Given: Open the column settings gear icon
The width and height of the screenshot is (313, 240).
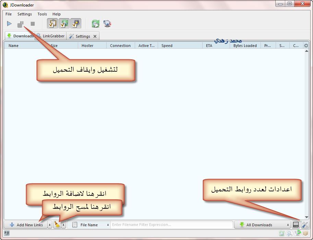Looking at the screenshot, I should pyautogui.click(x=306, y=46).
